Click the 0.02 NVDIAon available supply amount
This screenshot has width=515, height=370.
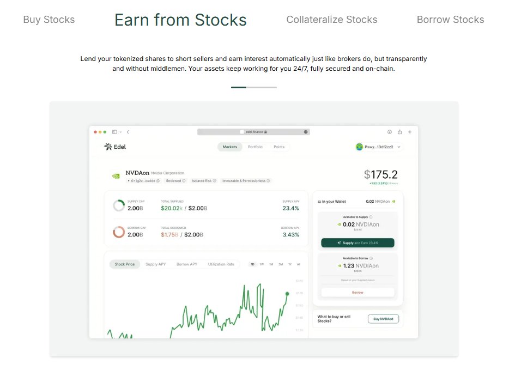[x=361, y=225]
